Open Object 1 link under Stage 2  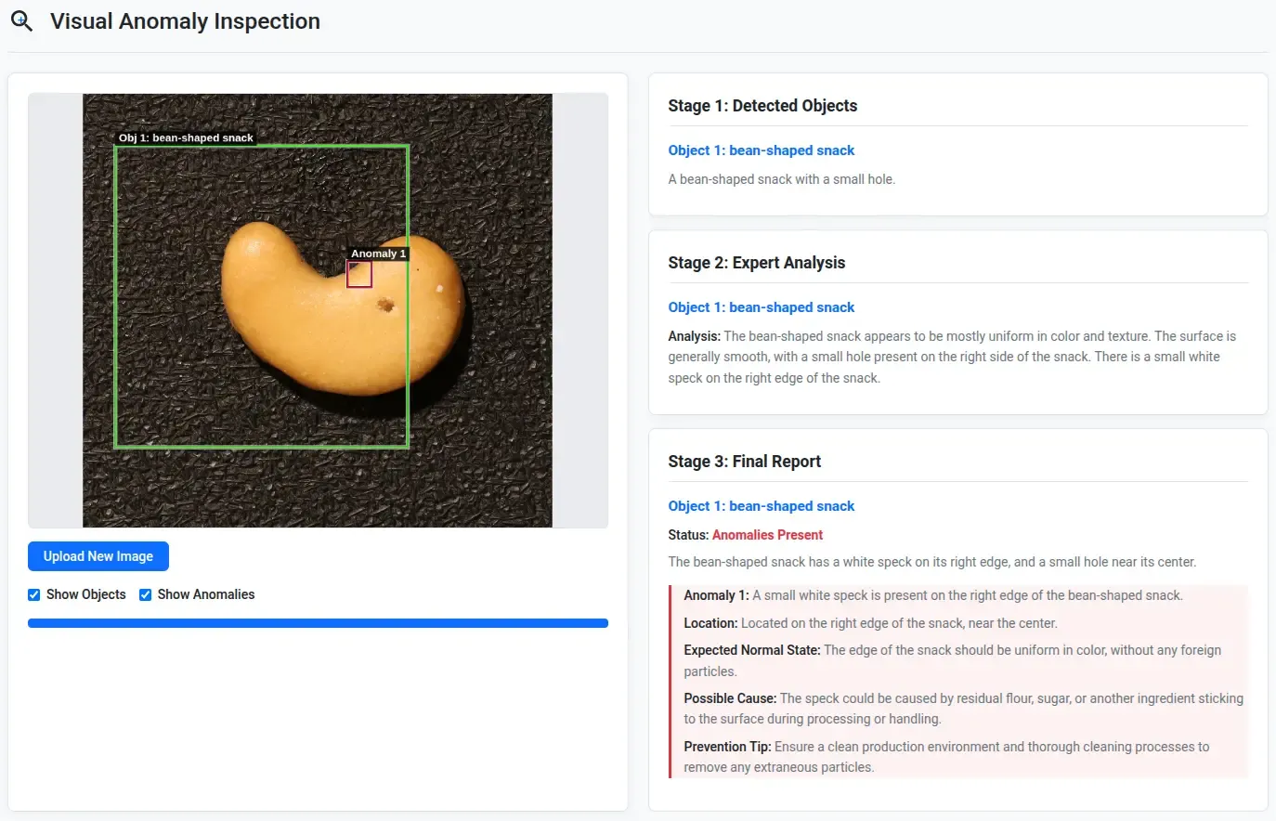point(761,307)
